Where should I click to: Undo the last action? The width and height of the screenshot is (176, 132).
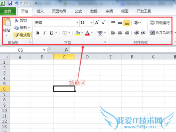coord(17,3)
